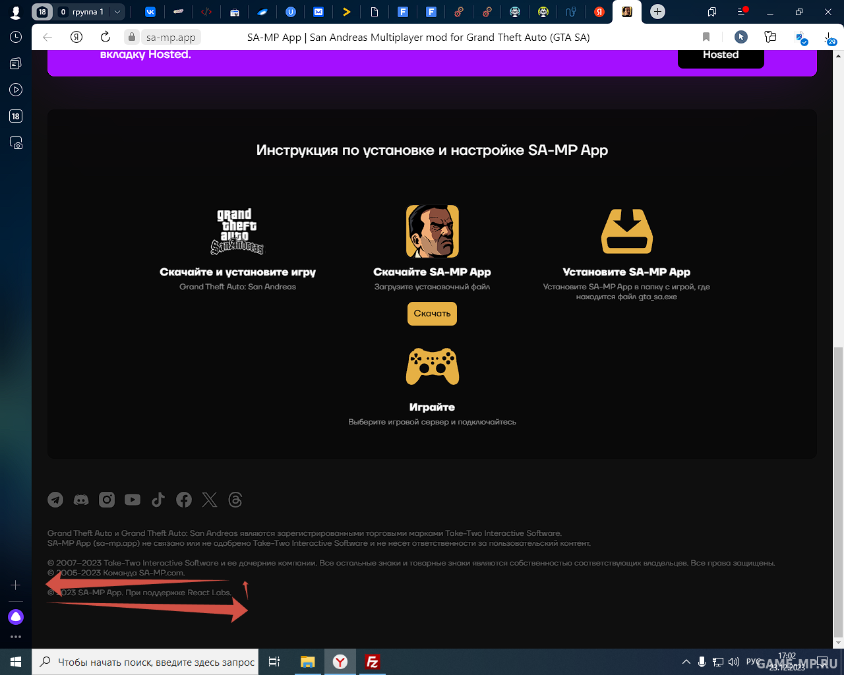Switch to the red Yandex tab
Viewport: 844px width, 675px height.
[x=599, y=12]
